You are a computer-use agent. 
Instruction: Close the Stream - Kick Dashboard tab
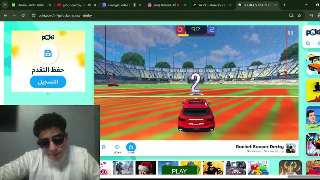click(50, 5)
